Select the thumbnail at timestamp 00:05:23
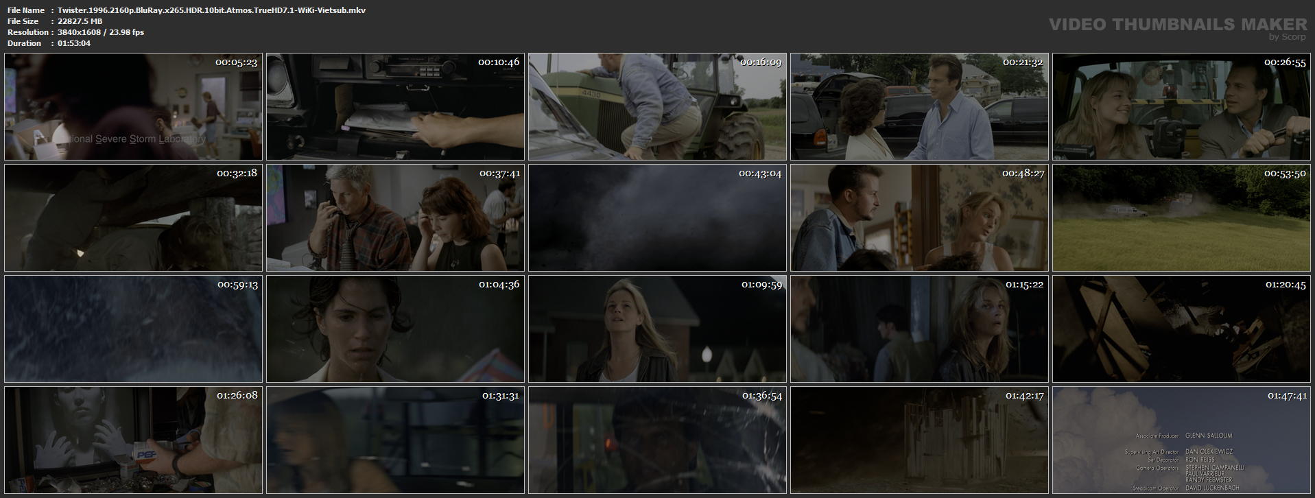Viewport: 1315px width, 498px height. point(133,106)
